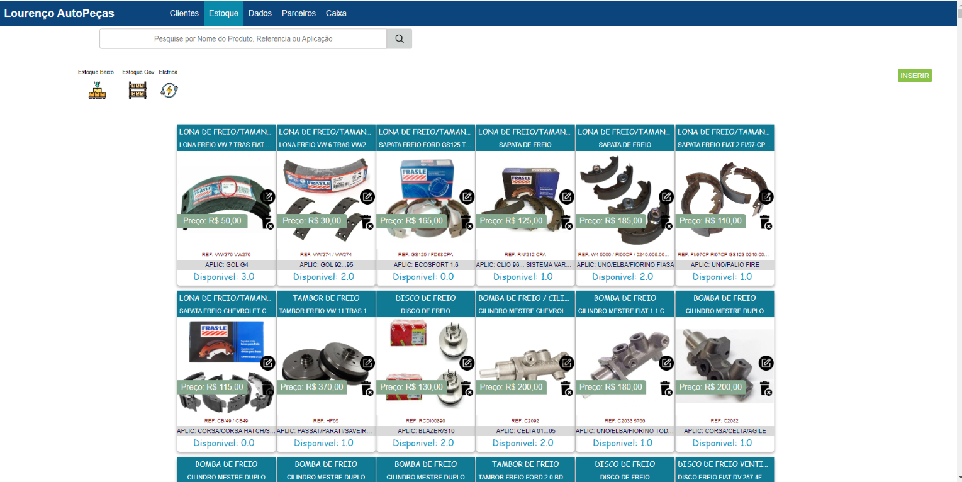Screen dimensions: 962x482
Task: Delete the tambor de freio priced R$ 370,00
Action: 367,388
